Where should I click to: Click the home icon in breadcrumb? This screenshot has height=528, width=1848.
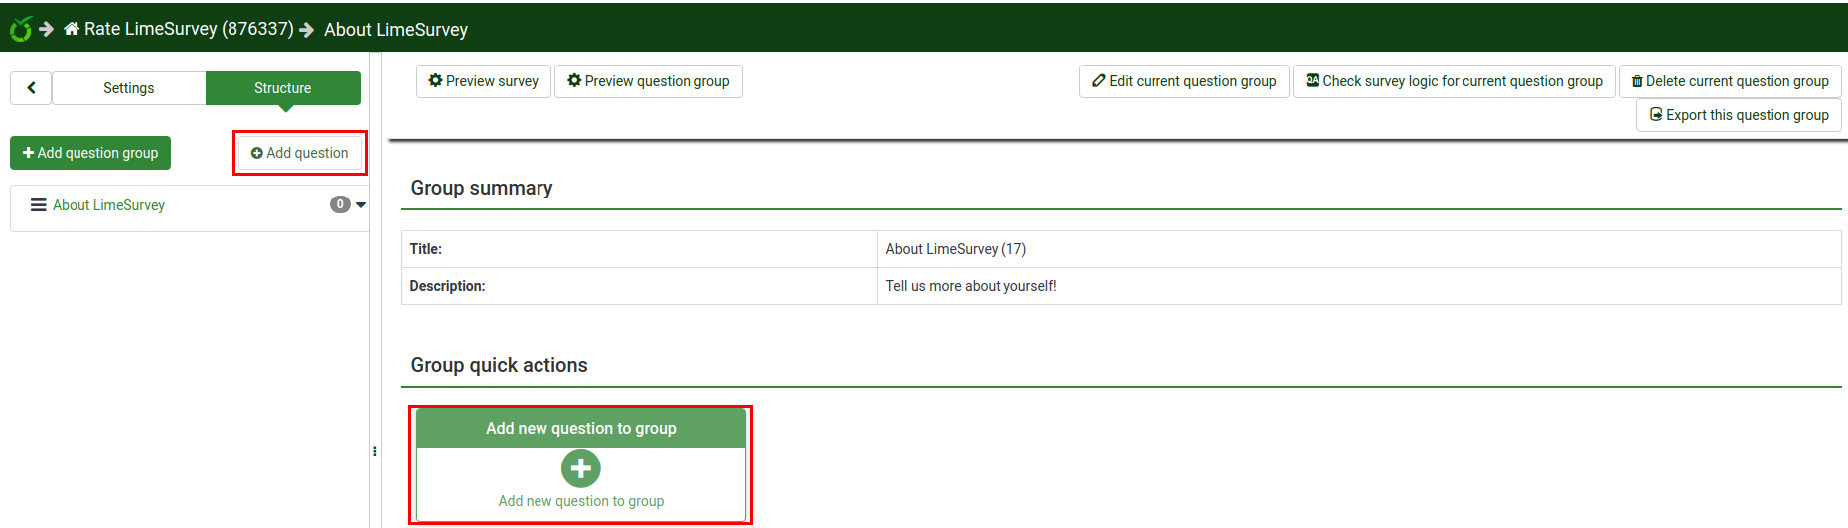click(72, 29)
